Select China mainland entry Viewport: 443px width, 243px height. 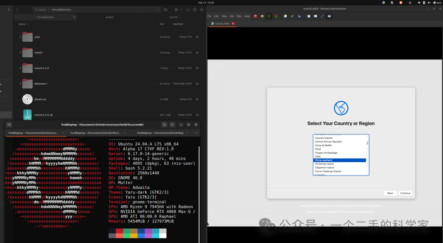point(340,160)
